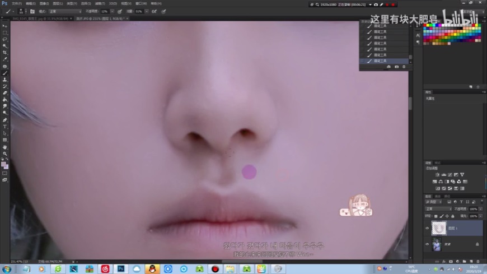Image resolution: width=487 pixels, height=274 pixels.
Task: Open the 文件(F) menu
Action: click(16, 3)
